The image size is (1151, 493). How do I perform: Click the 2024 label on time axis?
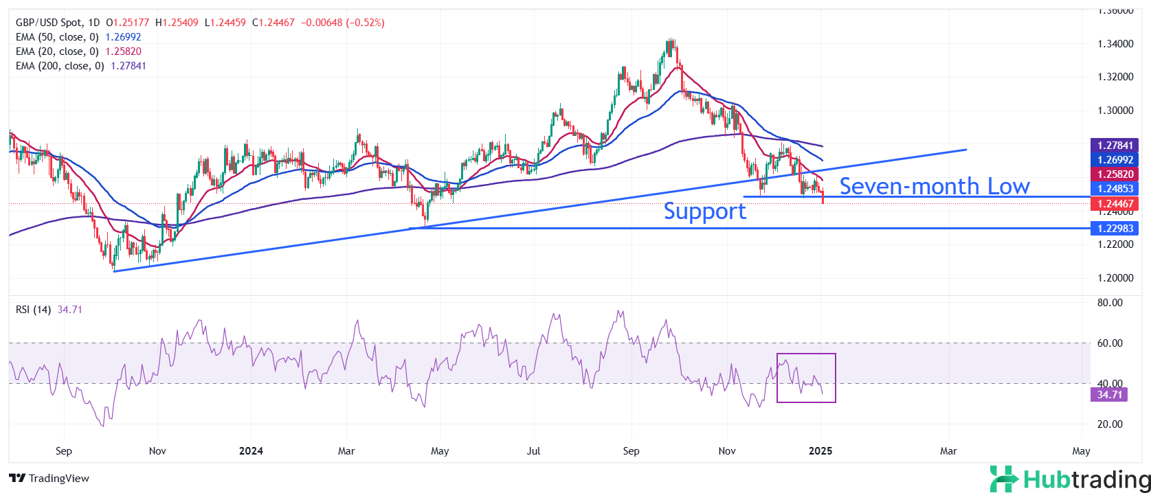click(251, 451)
